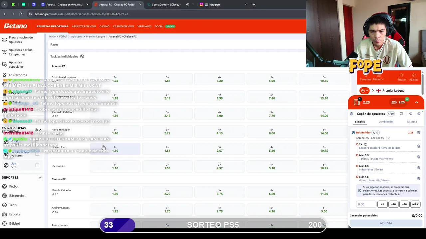Open the sport selector dropdown beside Premier League
Image resolution: width=426 pixels, height=239 pixels.
point(364,91)
